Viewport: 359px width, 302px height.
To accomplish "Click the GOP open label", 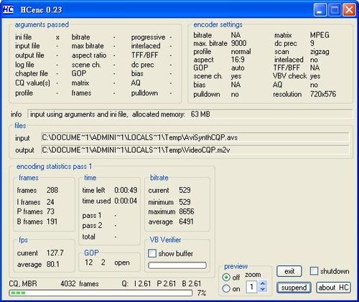I will point(122,262).
